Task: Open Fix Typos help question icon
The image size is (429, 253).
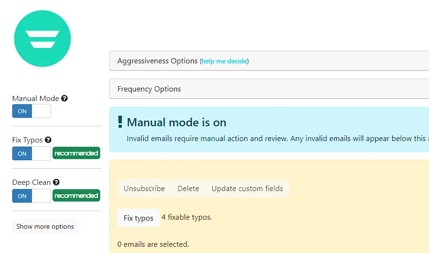Action: click(48, 140)
